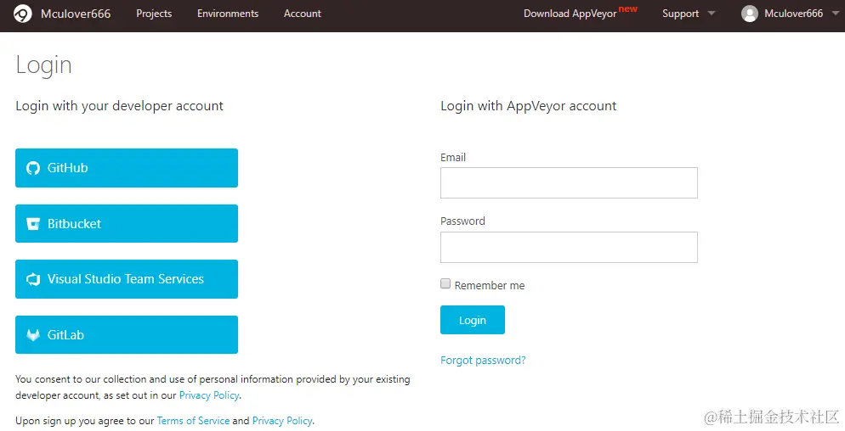Open Privacy Policy link next to Terms of Service
The image size is (845, 431).
282,421
